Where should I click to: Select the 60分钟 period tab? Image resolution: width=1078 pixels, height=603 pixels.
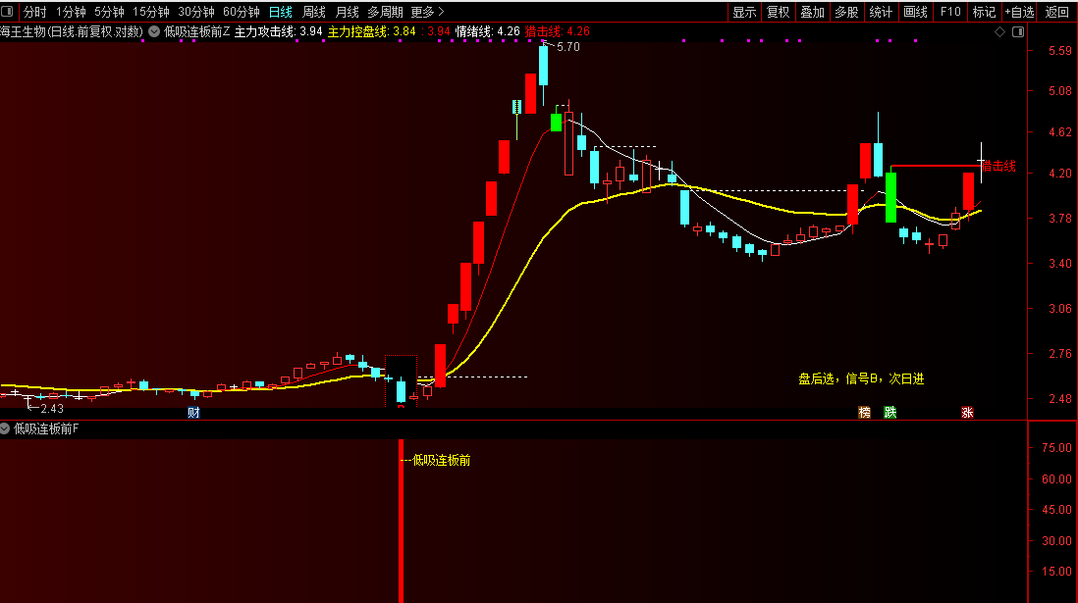click(242, 12)
